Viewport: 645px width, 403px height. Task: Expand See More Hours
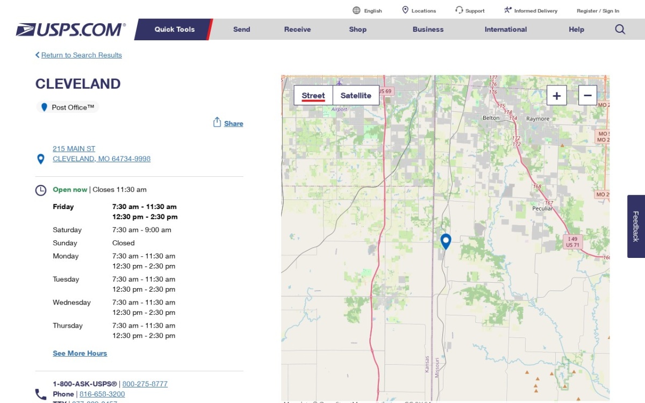click(80, 353)
